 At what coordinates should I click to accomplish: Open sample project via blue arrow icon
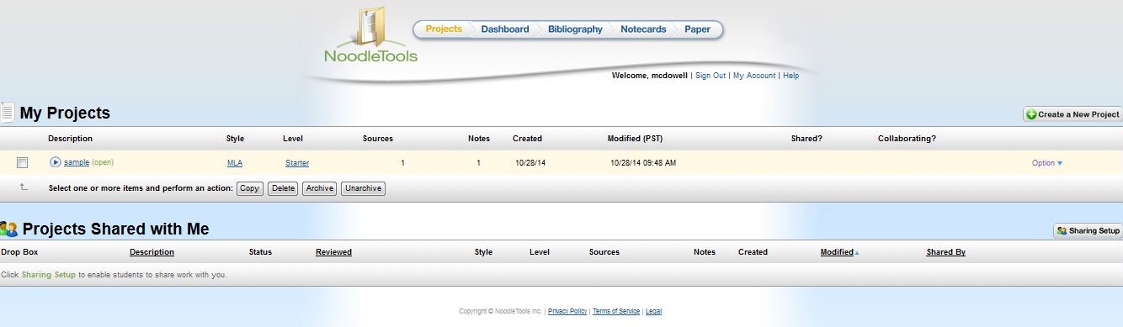coord(56,162)
